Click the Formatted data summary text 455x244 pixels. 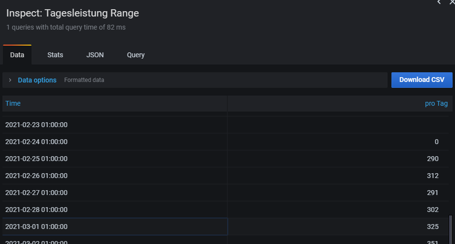coord(84,80)
